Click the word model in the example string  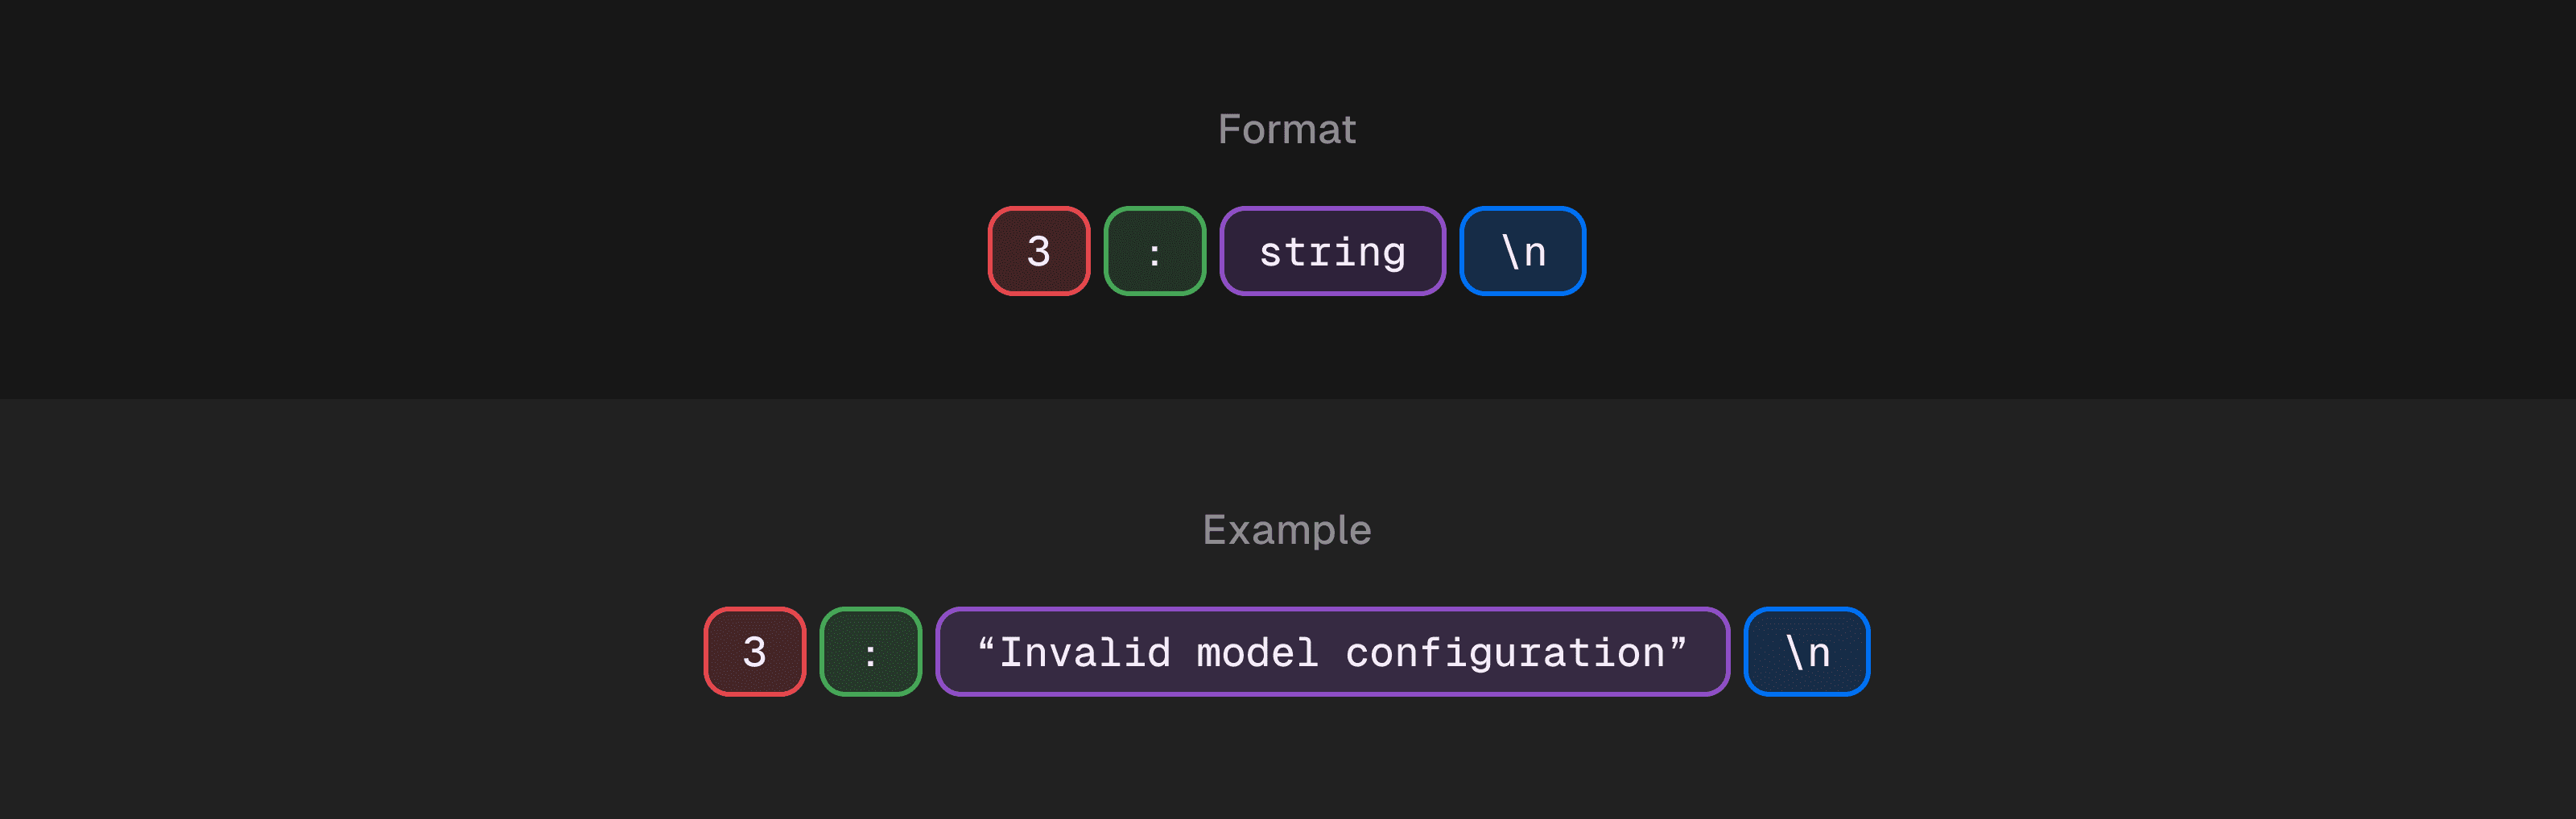[x=1257, y=653]
